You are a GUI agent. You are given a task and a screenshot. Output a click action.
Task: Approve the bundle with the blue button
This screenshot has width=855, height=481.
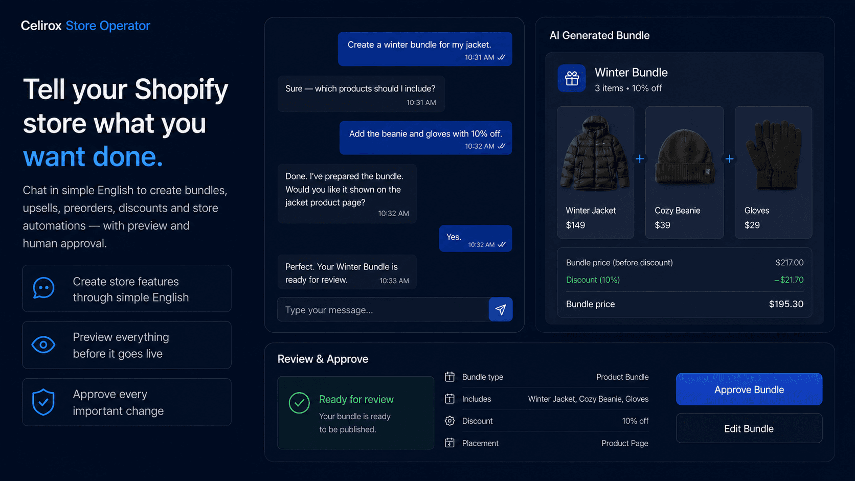pyautogui.click(x=749, y=390)
